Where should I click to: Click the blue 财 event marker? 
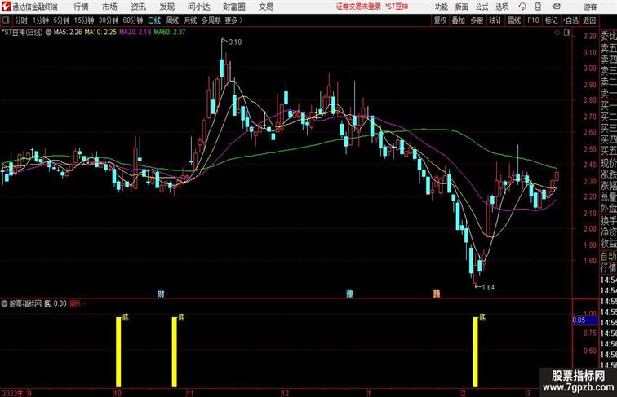[x=161, y=293]
